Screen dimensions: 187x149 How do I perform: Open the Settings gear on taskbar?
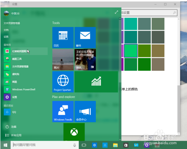147,145
